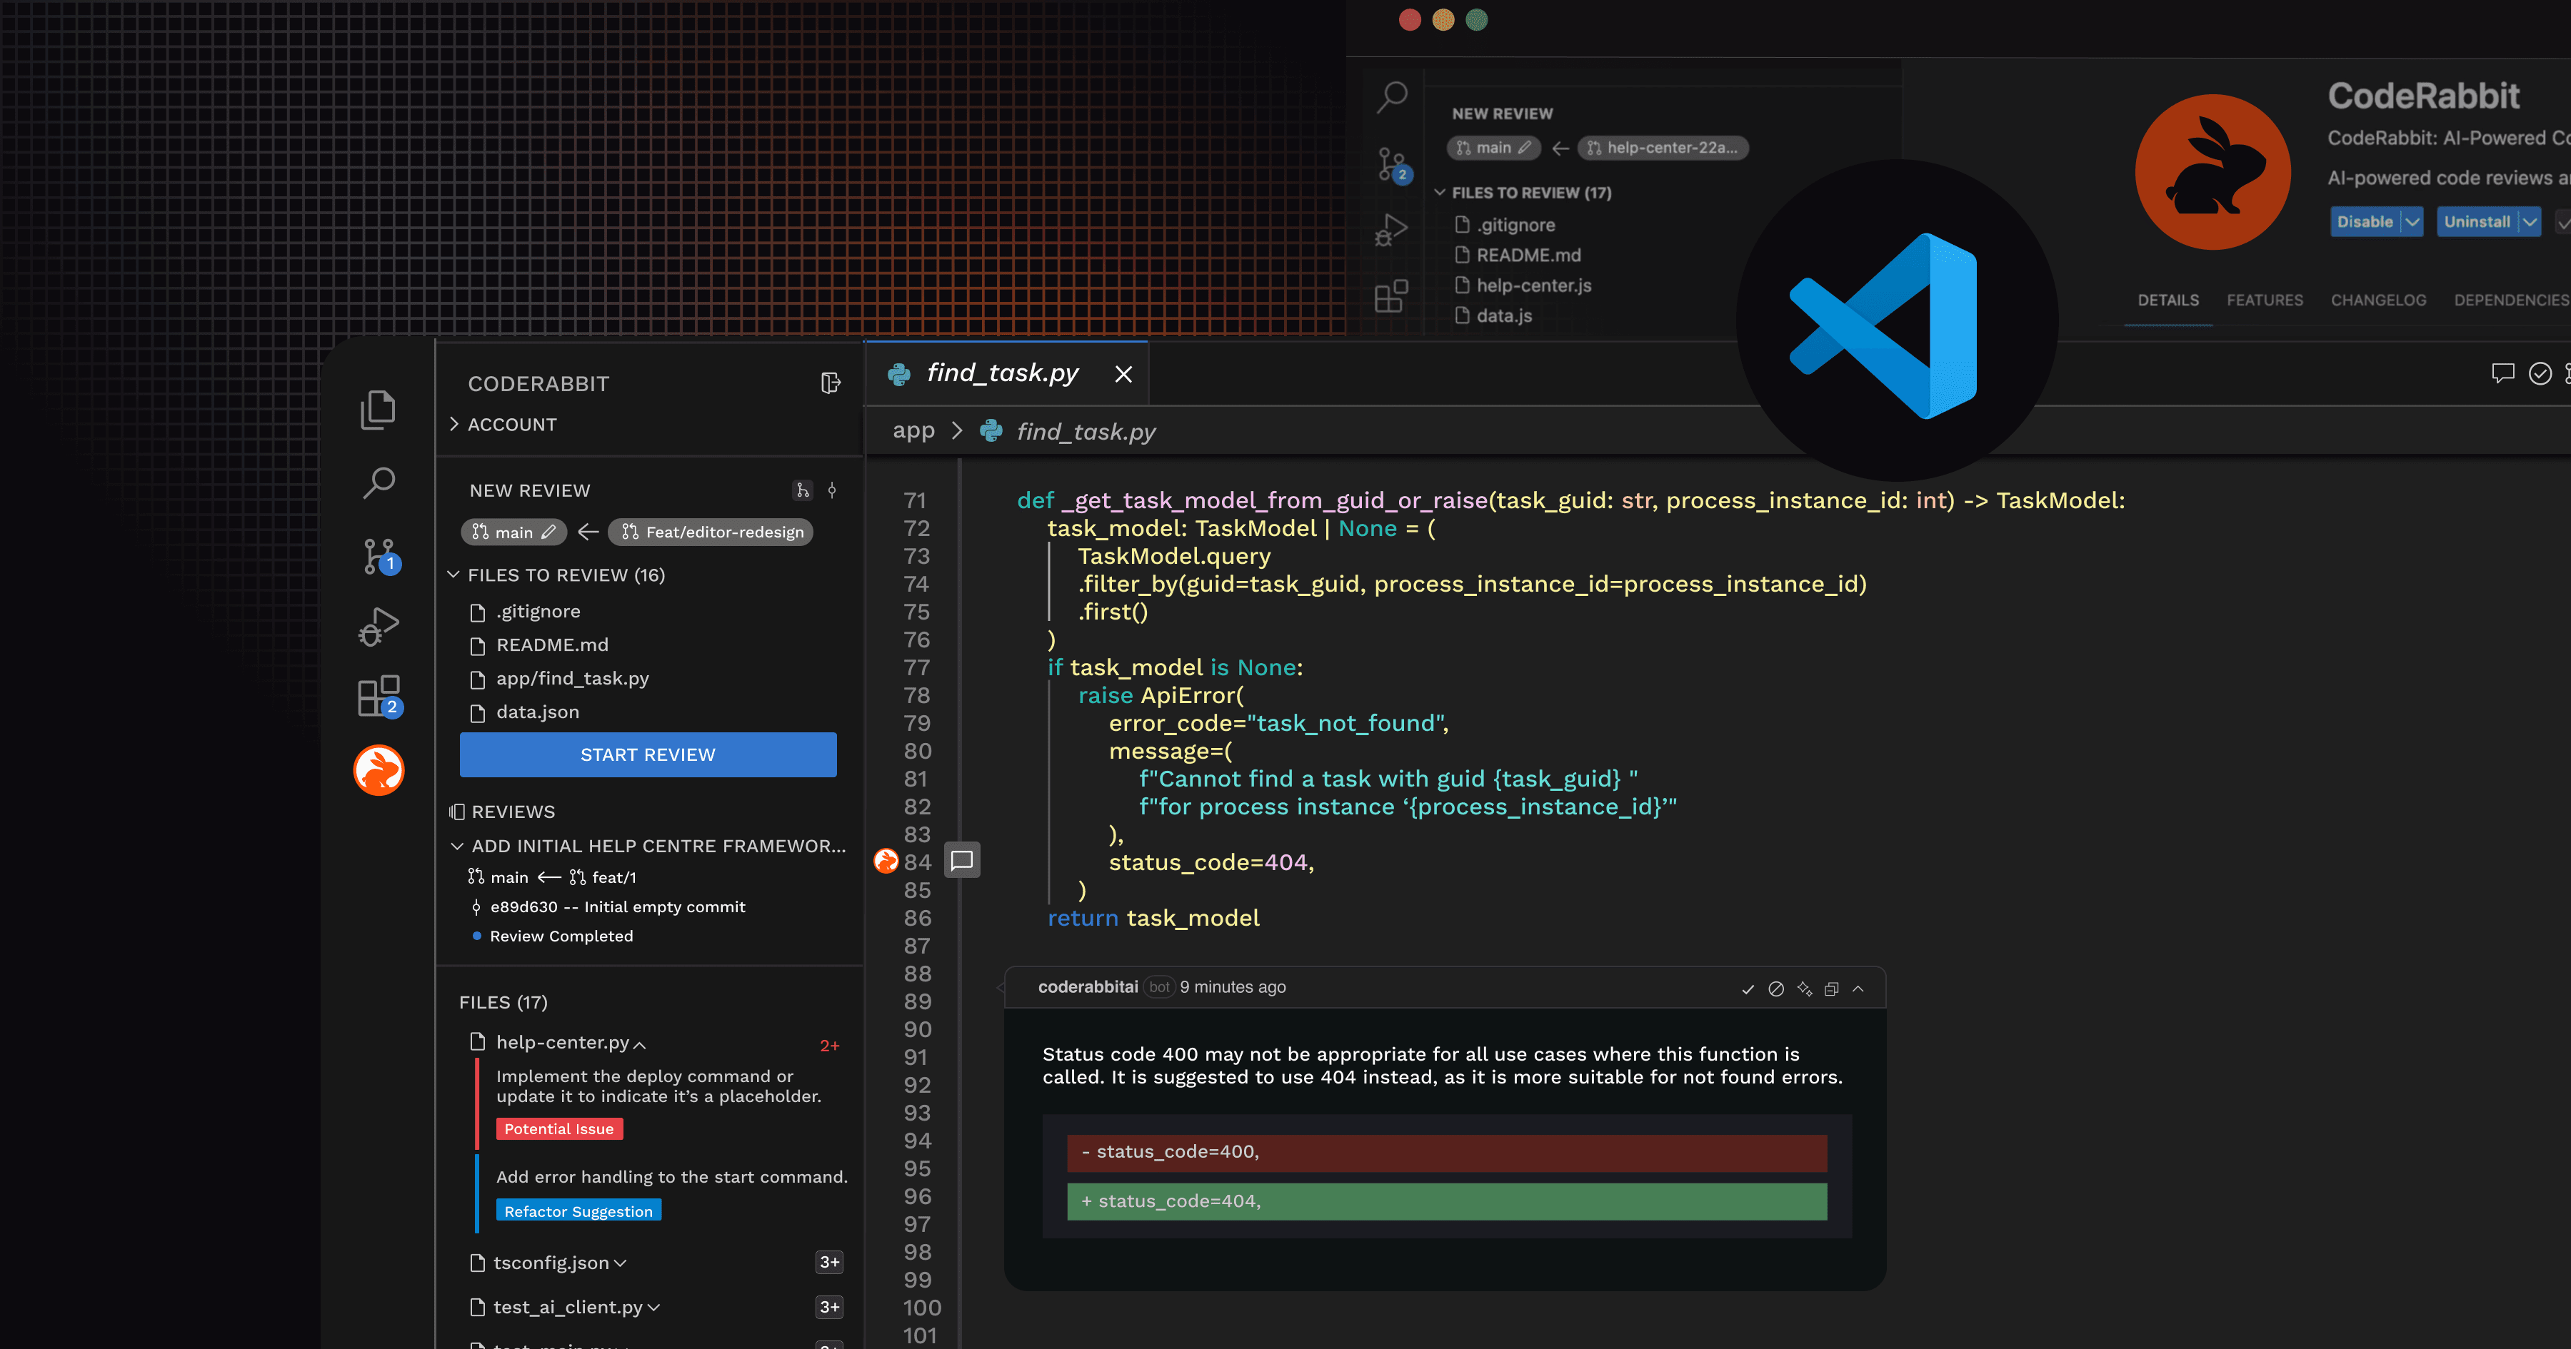Open app/find_task.py in files list
Image resolution: width=2571 pixels, height=1349 pixels.
(572, 679)
